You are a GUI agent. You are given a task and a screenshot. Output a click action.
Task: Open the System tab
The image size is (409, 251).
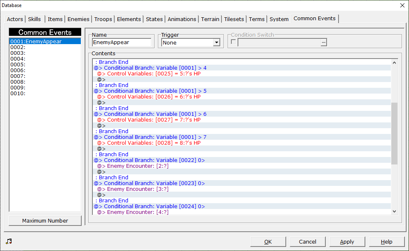click(279, 19)
